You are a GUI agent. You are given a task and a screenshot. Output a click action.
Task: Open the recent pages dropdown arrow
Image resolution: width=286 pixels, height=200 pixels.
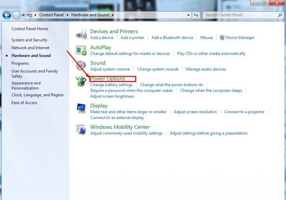[23, 15]
